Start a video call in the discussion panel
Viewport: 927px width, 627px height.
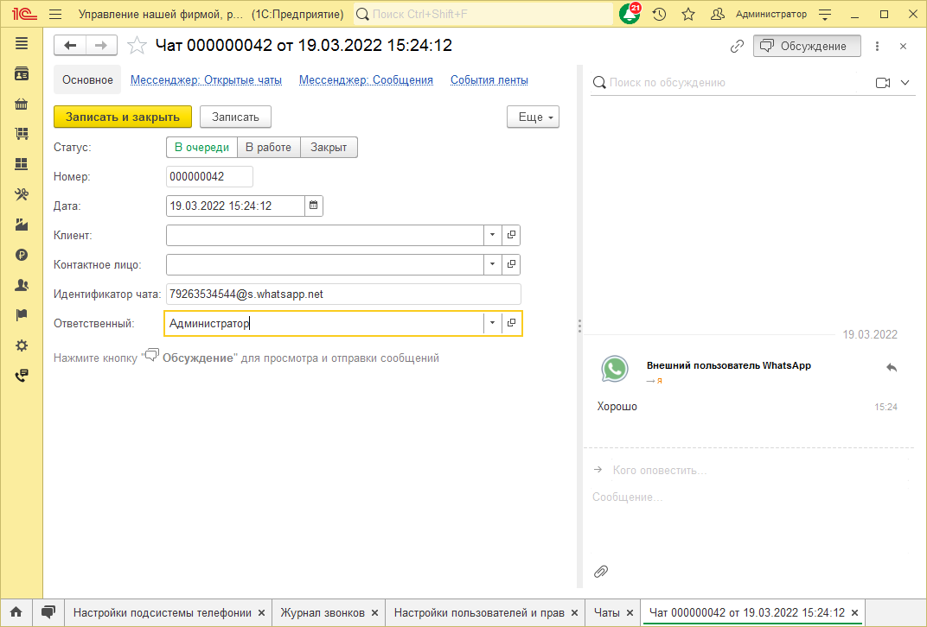click(x=881, y=82)
